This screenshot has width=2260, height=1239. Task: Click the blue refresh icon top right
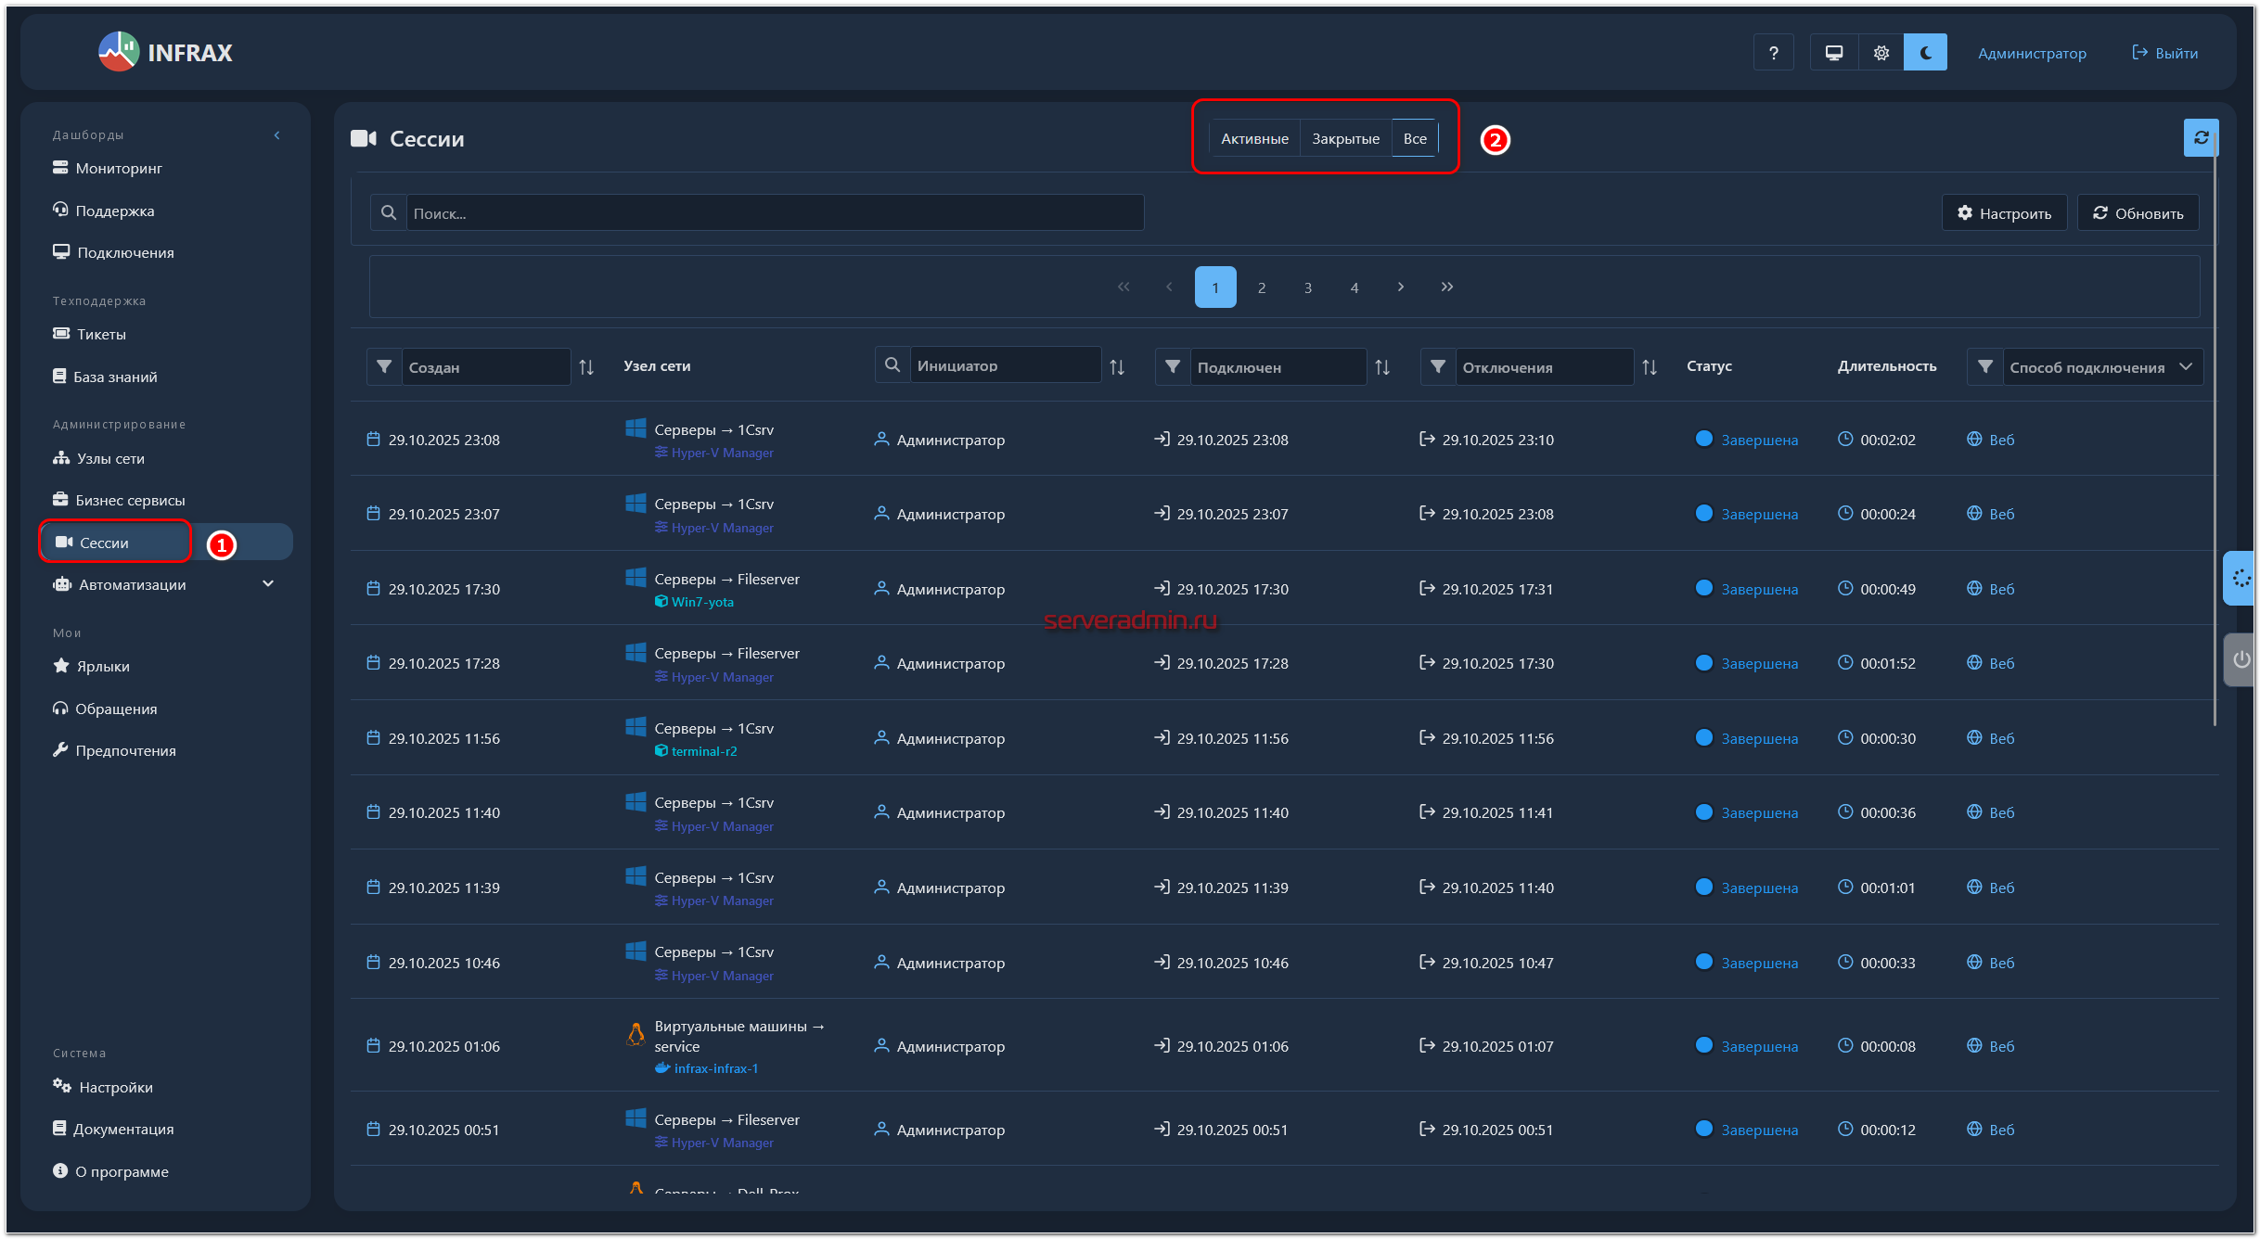pos(2200,138)
